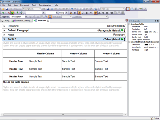
Task: Set text alignment to left
Action: pyautogui.click(x=95, y=13)
